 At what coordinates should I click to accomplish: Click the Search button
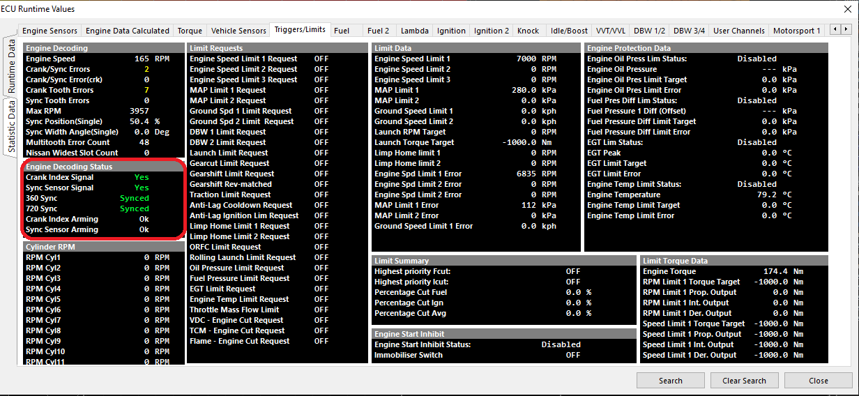click(671, 381)
